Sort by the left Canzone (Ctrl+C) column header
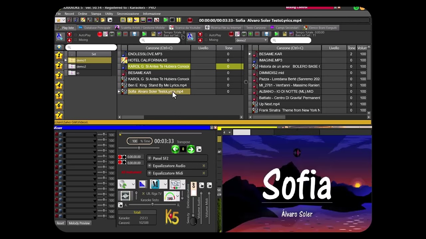426x239 pixels. click(159, 48)
